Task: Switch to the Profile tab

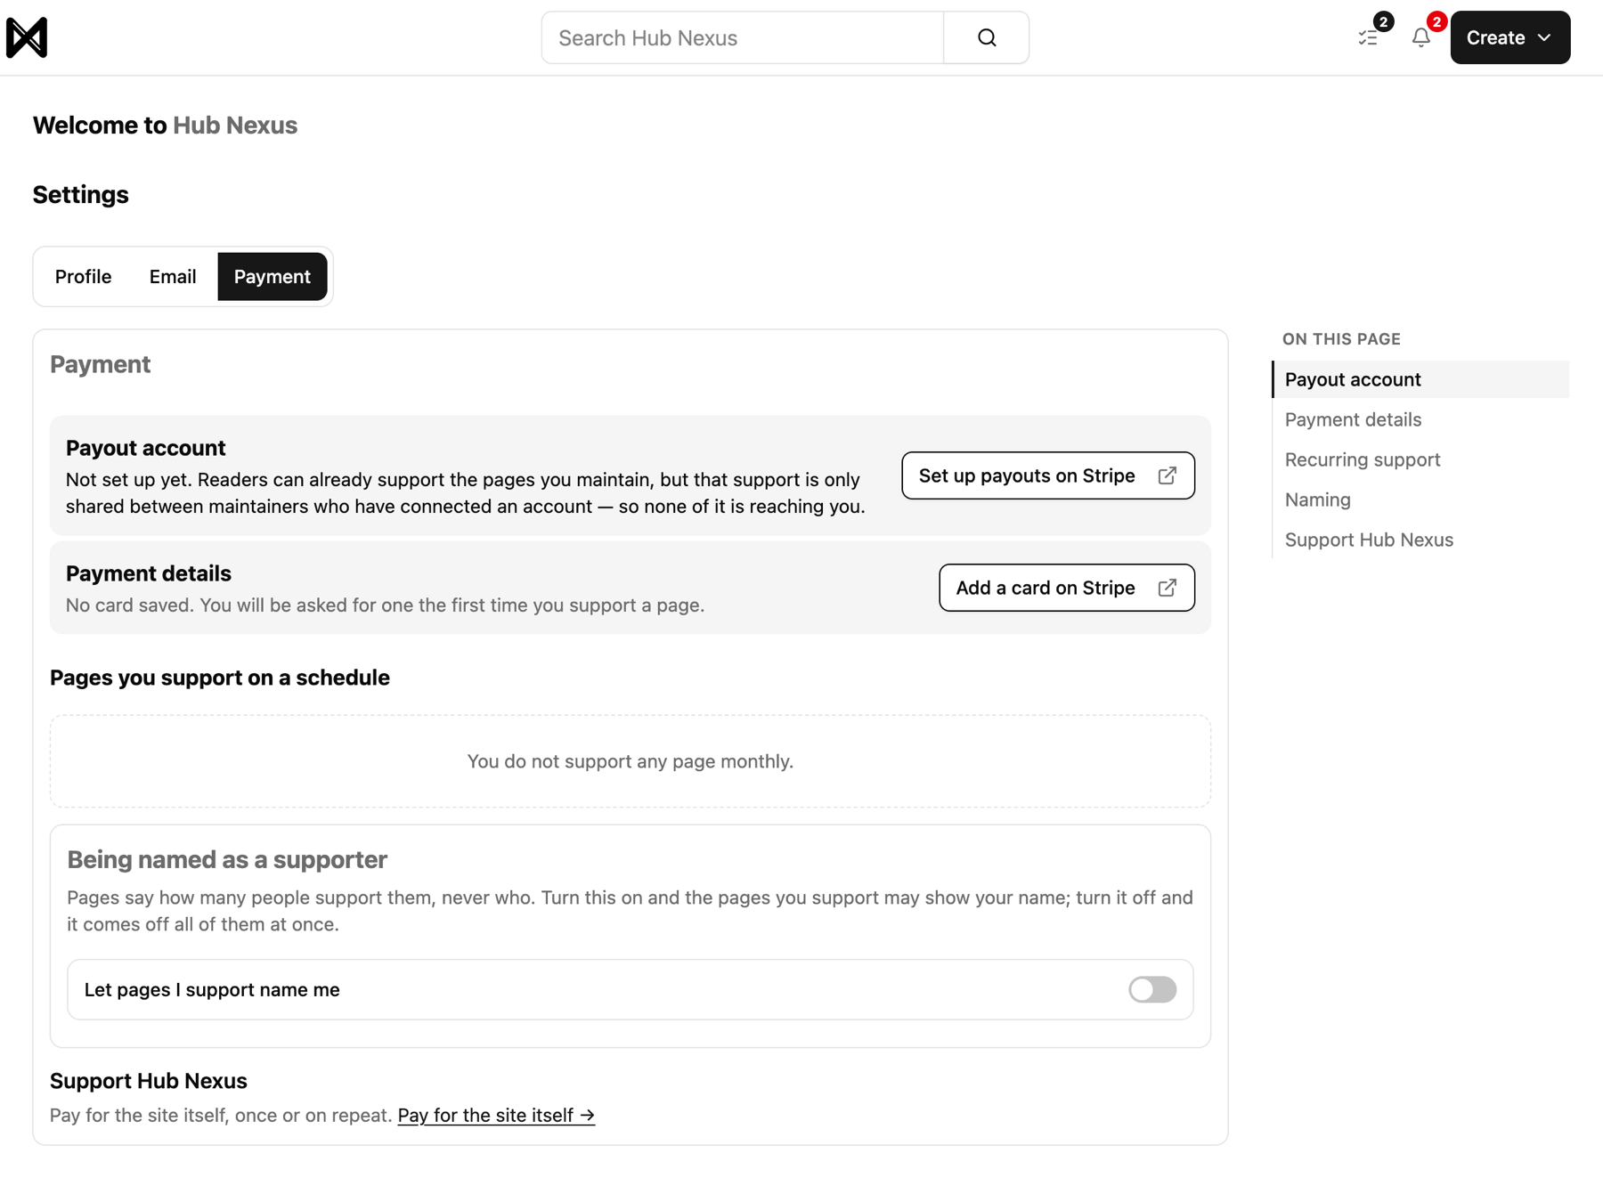Action: tap(83, 277)
